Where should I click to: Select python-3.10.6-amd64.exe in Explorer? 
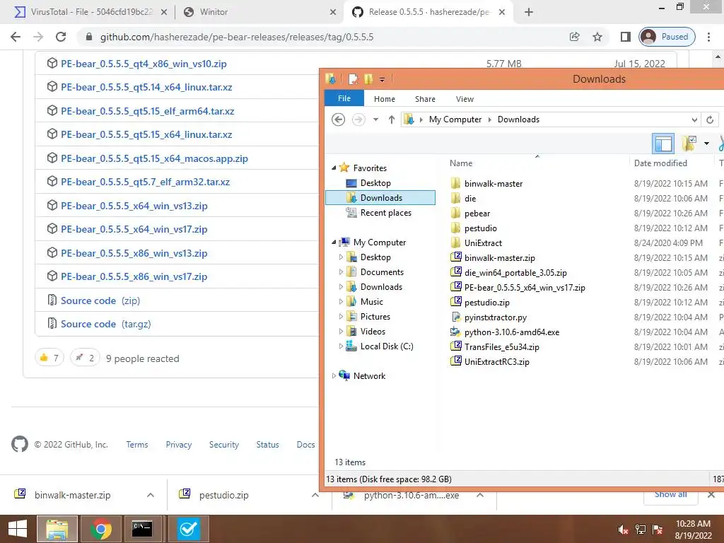click(511, 332)
